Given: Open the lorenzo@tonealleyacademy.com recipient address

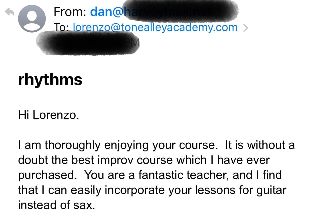Looking at the screenshot, I should 155,27.
